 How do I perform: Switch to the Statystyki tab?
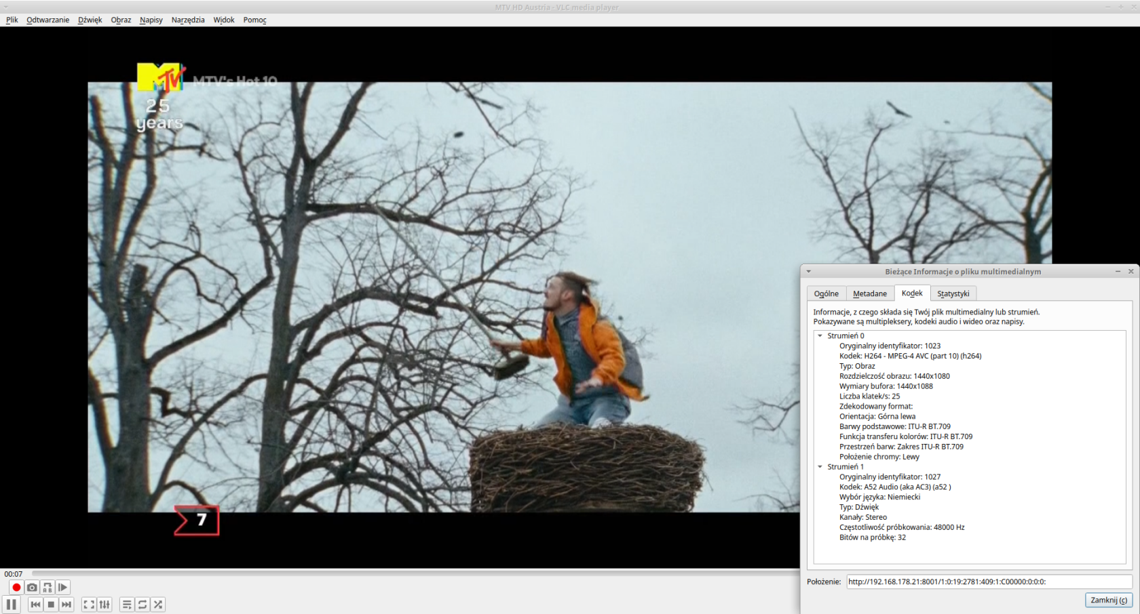(x=953, y=293)
